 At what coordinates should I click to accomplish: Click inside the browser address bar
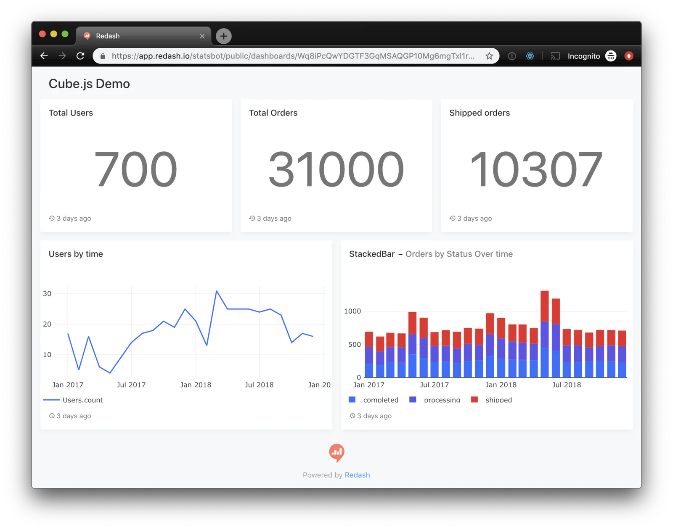point(294,55)
